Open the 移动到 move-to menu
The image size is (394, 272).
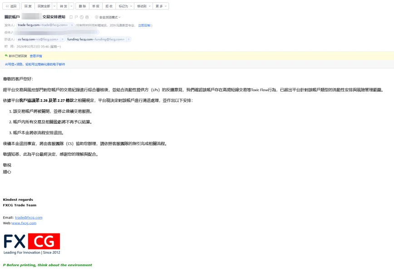coord(143,6)
